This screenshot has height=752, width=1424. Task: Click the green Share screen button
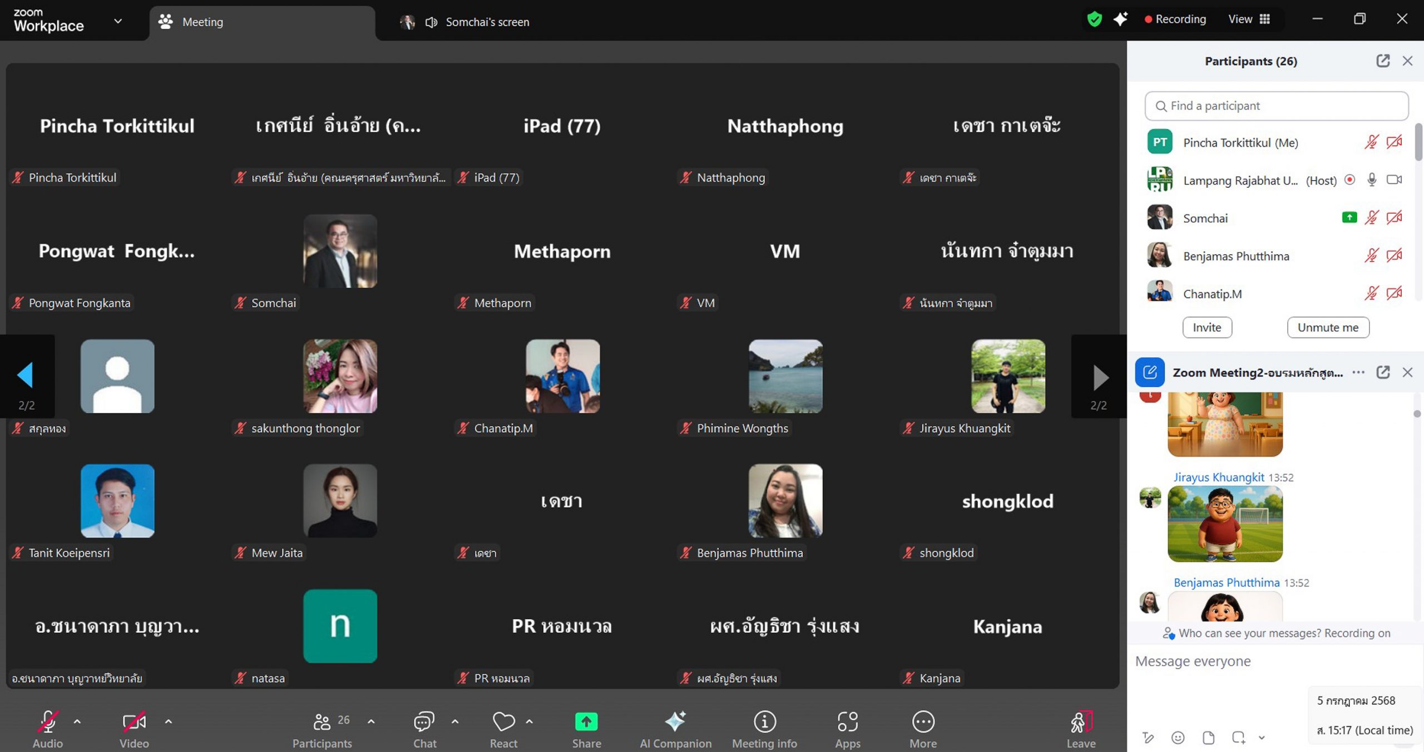(x=586, y=721)
